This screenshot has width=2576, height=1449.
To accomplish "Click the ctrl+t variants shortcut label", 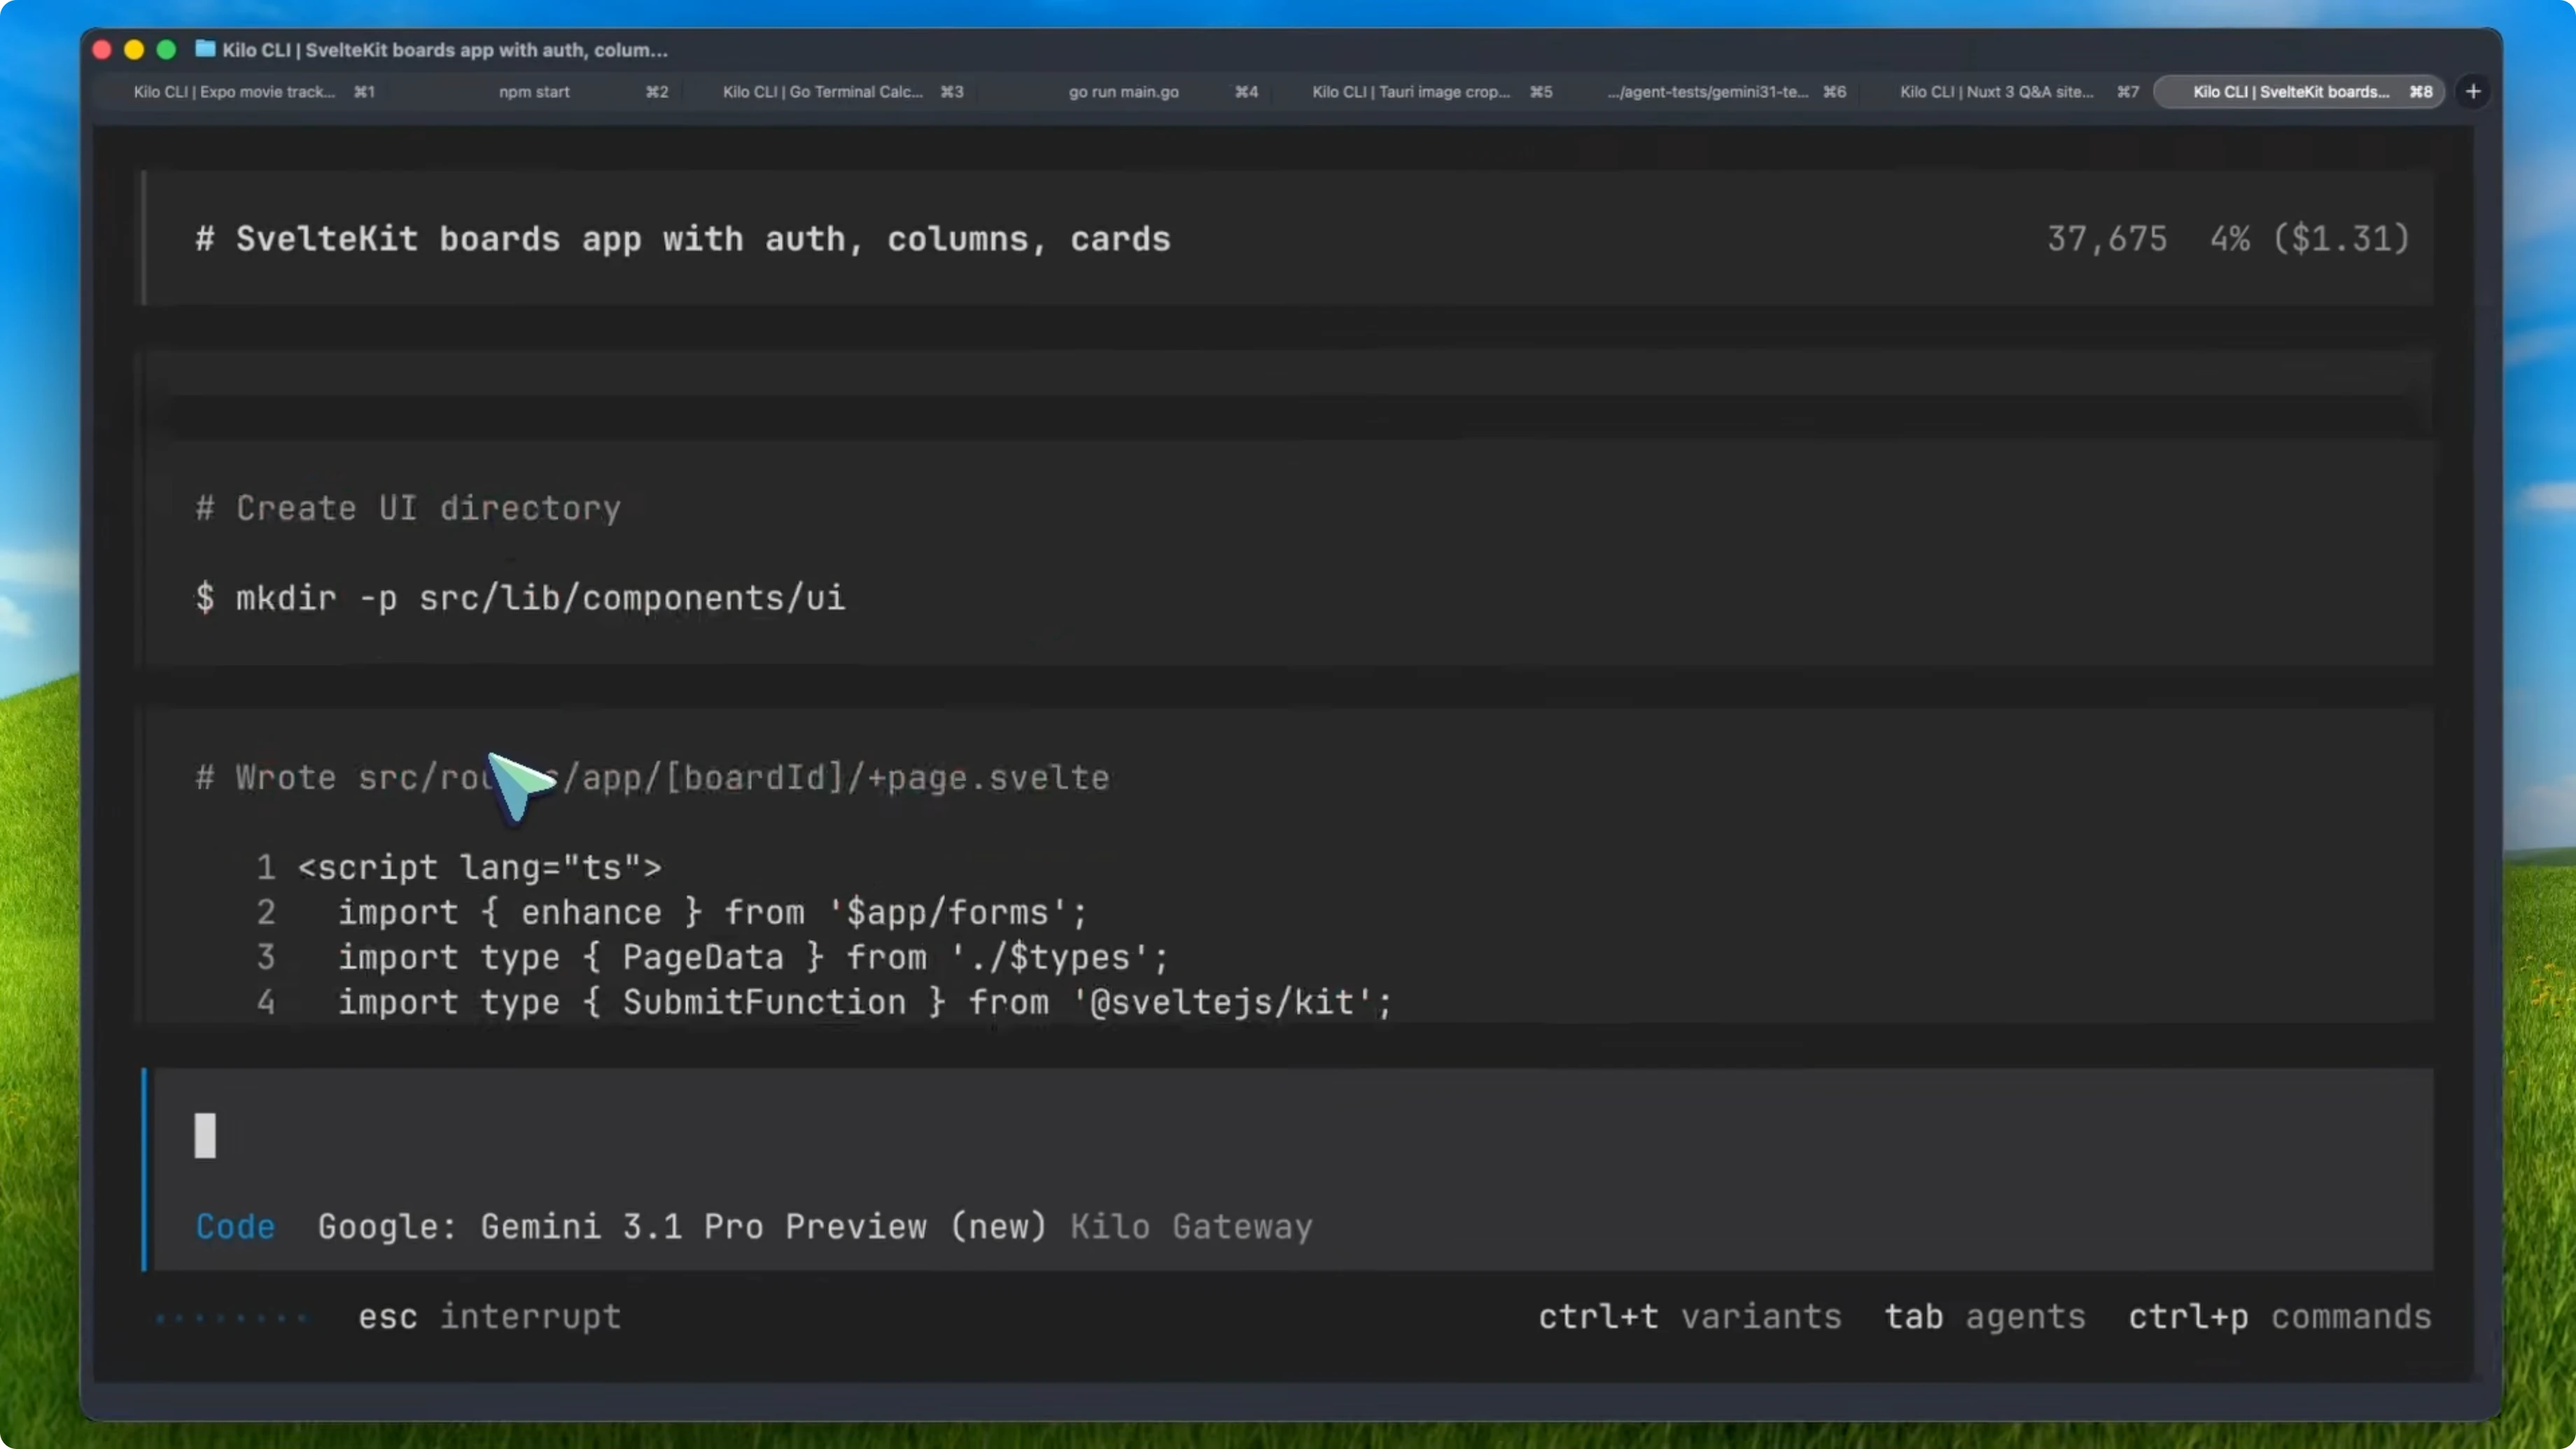I will [1689, 1318].
